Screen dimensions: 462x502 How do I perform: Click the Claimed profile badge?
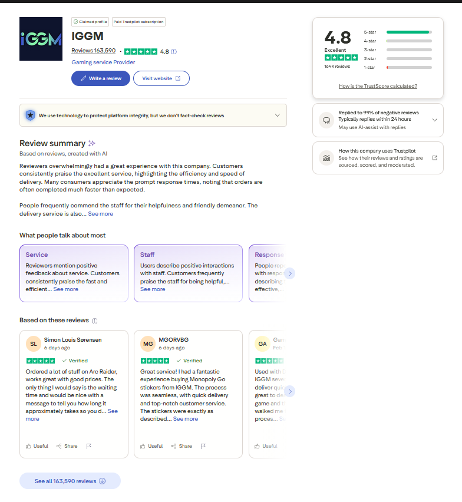(x=90, y=22)
